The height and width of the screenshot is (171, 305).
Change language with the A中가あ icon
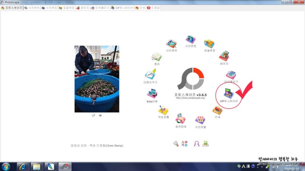click(x=185, y=144)
